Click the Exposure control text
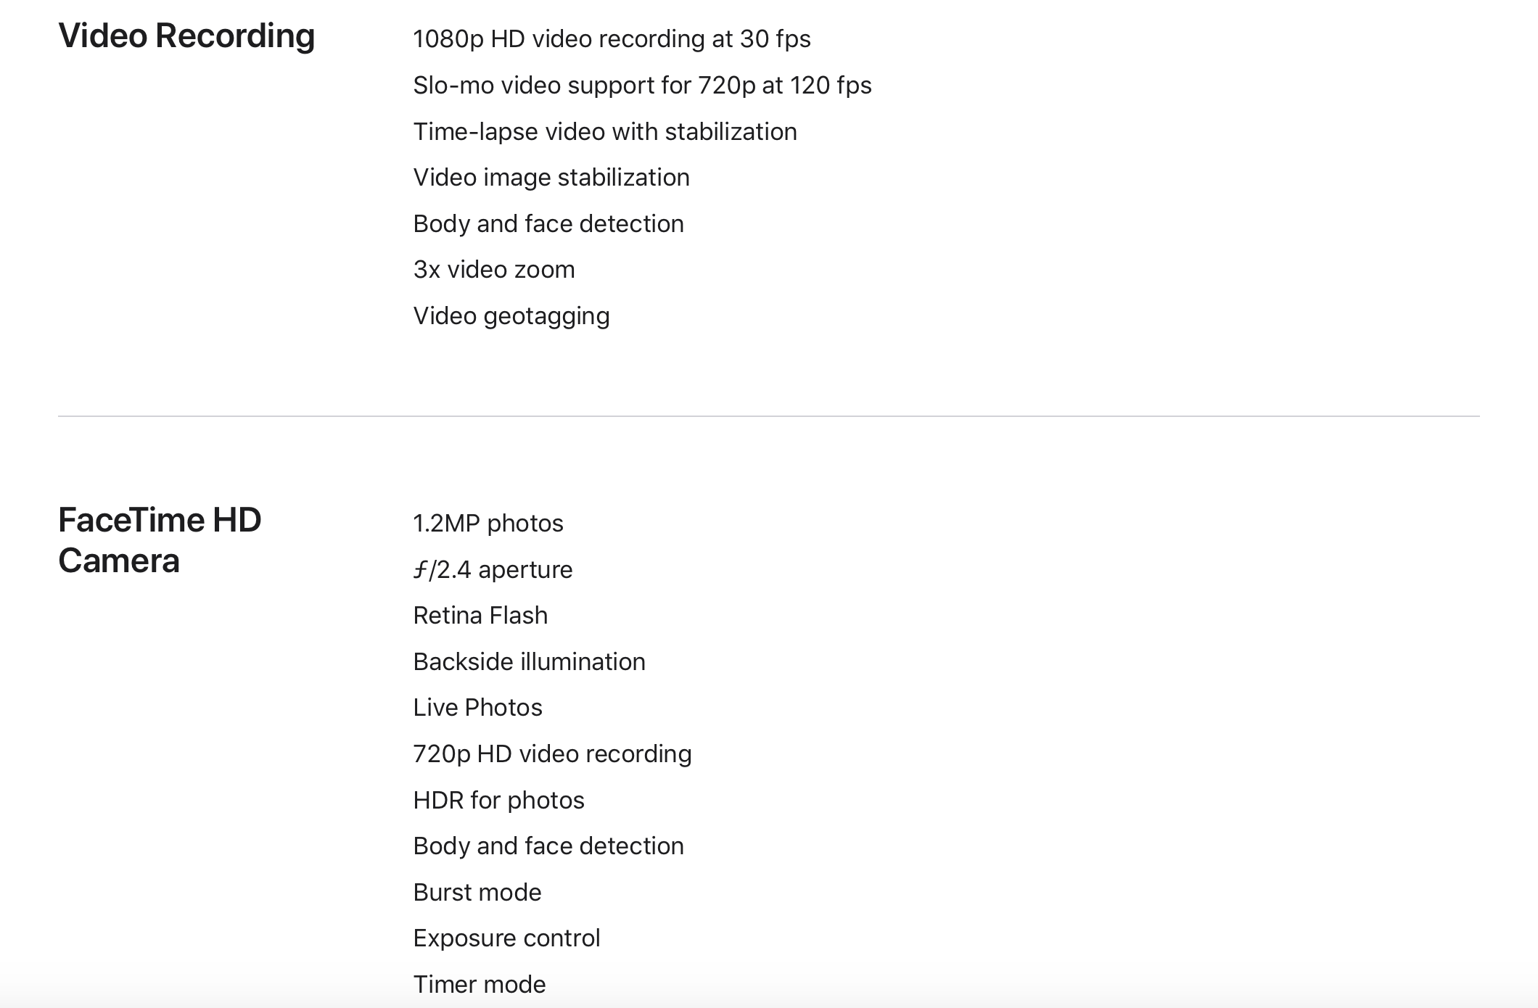The image size is (1538, 1008). pyautogui.click(x=506, y=938)
